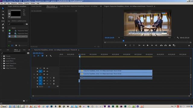Open the Button Editor plus icon
Viewport: 193px width, 108px height.
[x=189, y=46]
